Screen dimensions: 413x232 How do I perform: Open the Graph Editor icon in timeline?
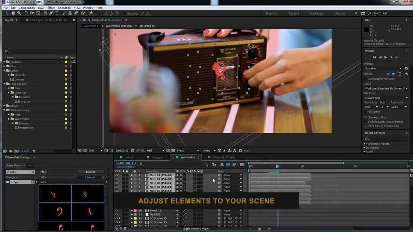click(242, 165)
